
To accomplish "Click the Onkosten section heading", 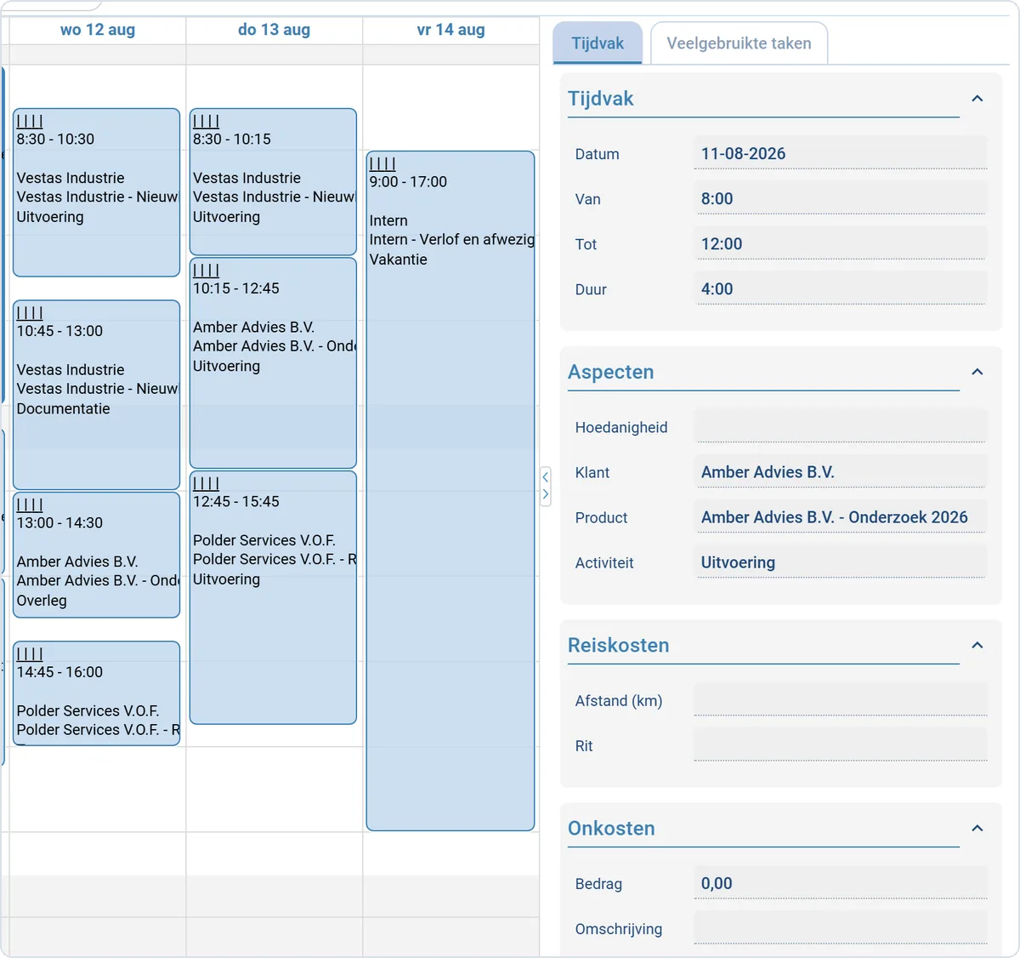I will 611,828.
